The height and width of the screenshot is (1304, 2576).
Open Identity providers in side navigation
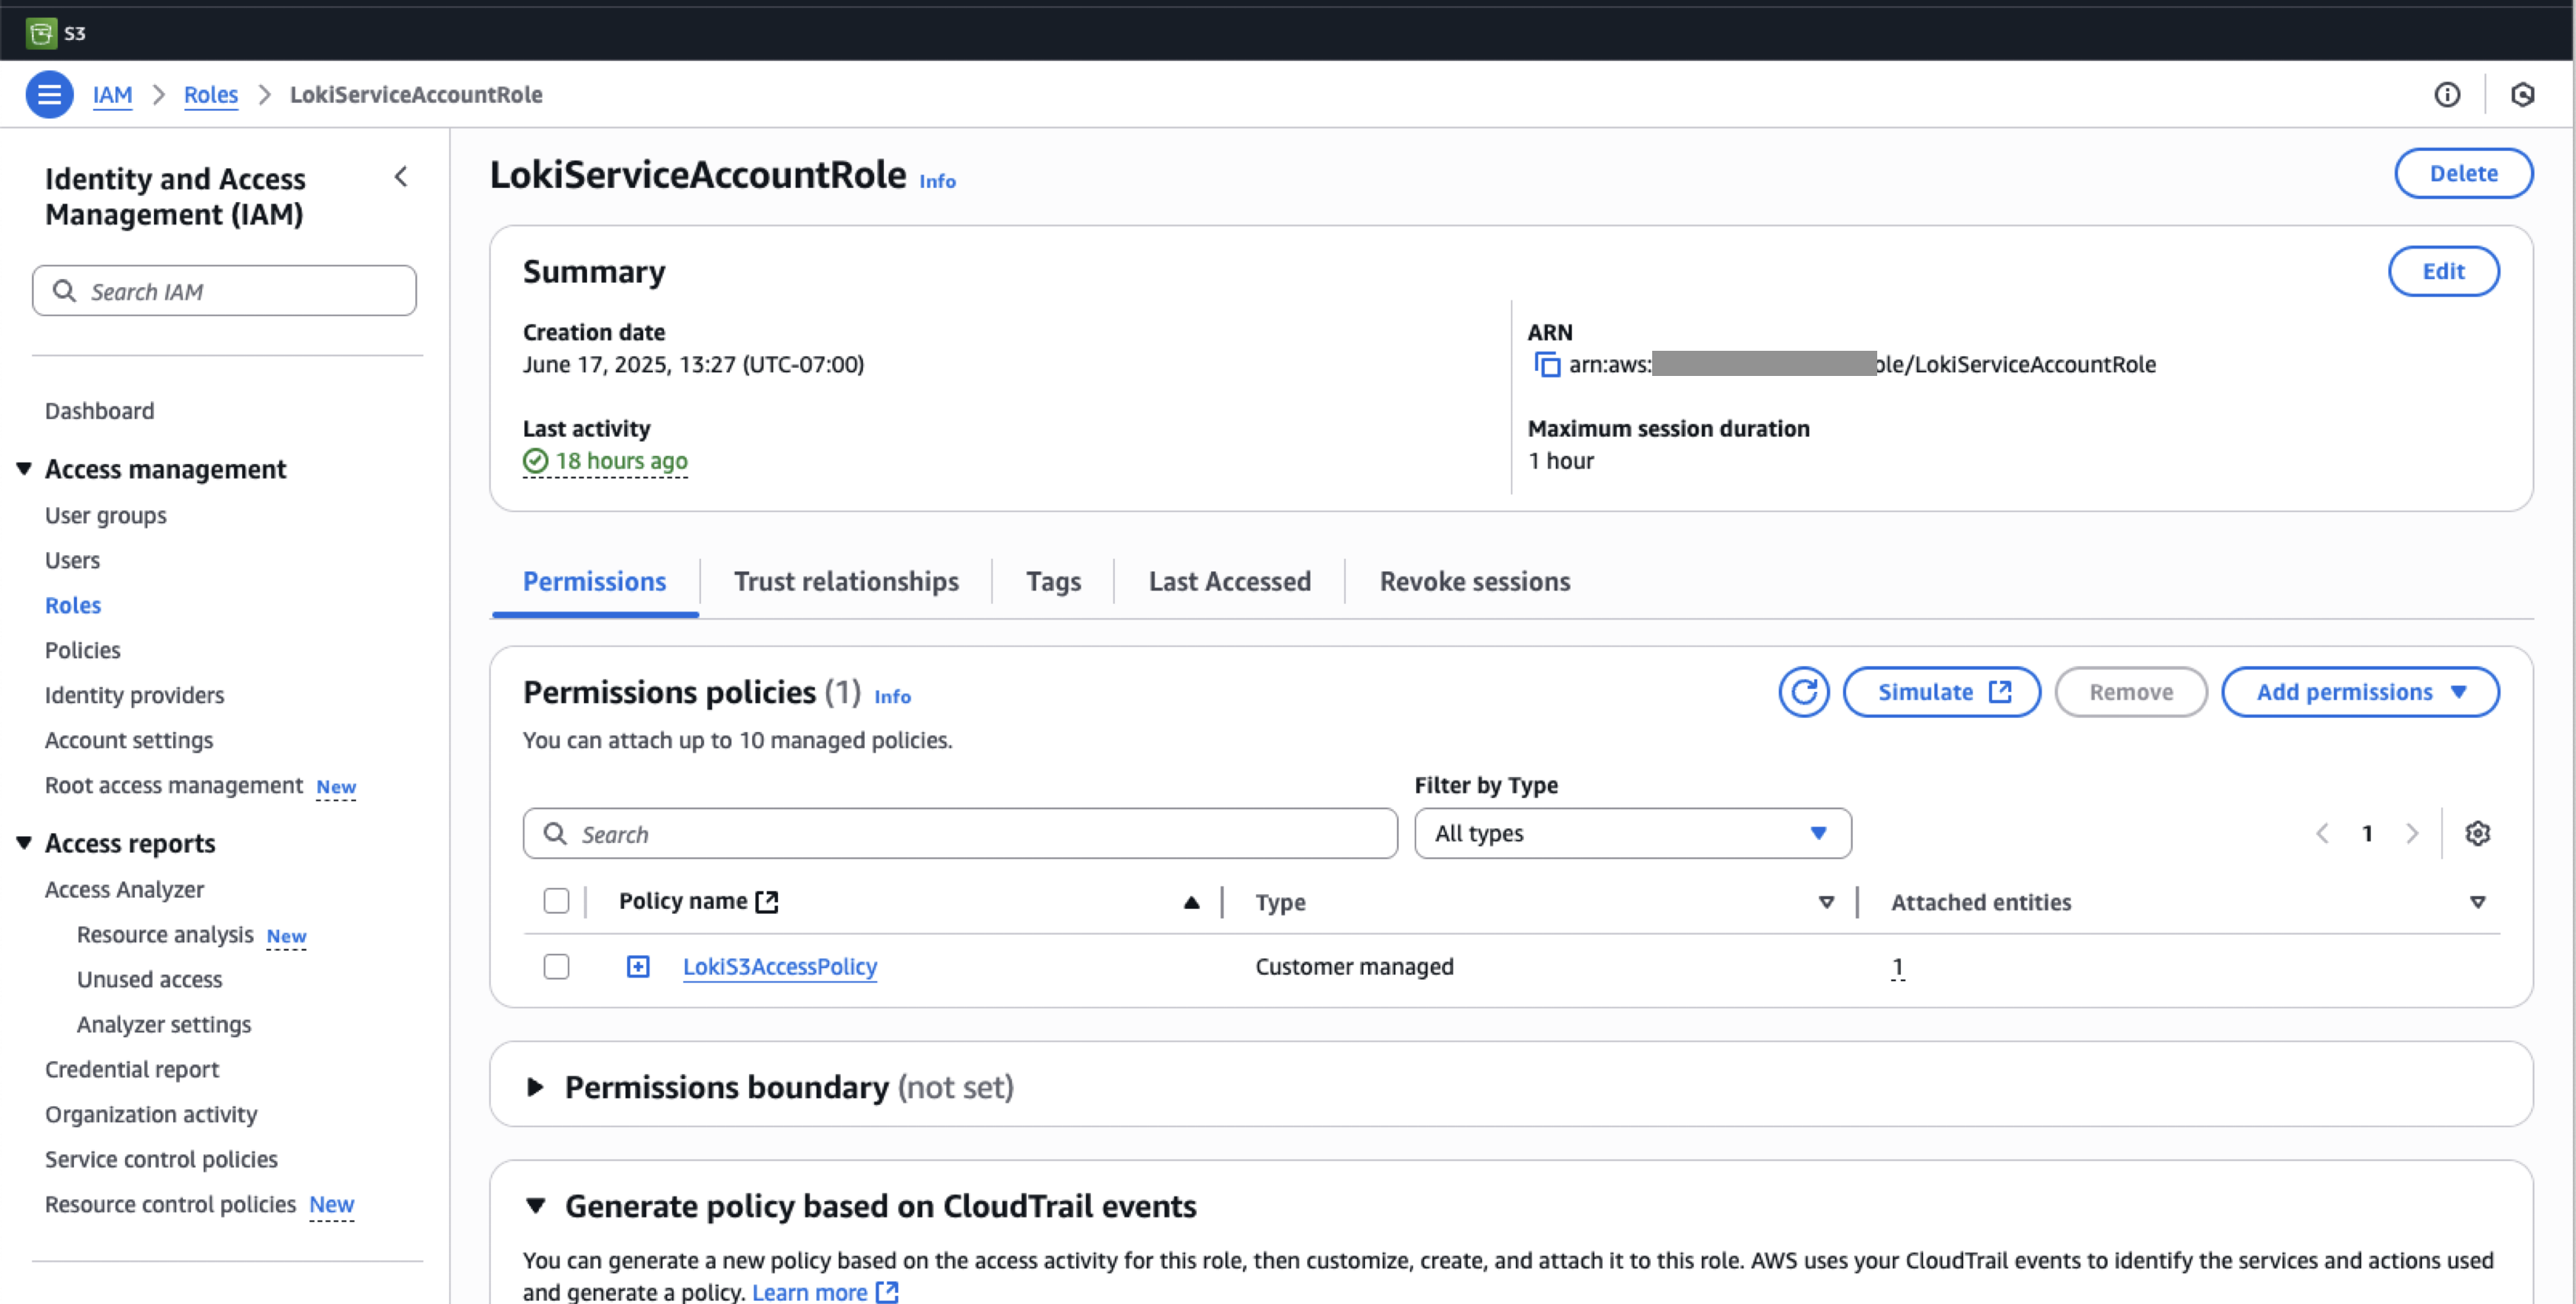[x=134, y=695]
